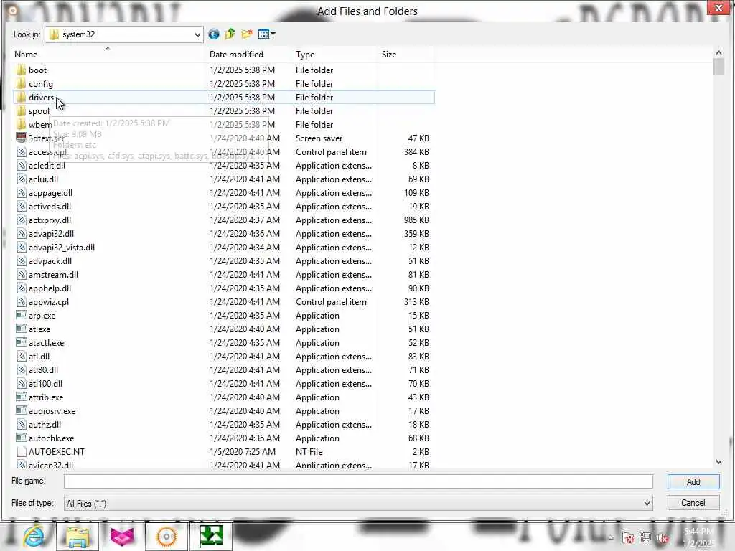The image size is (735, 551).
Task: Expand the View menu dropdown arrow
Action: click(273, 34)
